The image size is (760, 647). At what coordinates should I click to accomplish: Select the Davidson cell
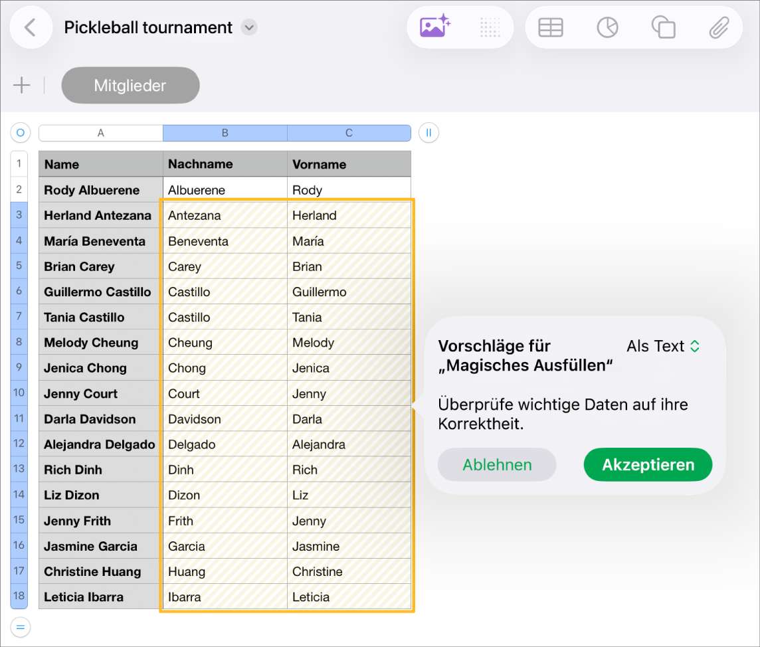click(x=225, y=418)
